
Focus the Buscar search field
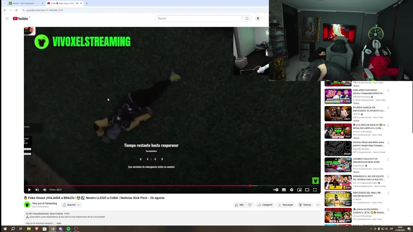(198, 18)
